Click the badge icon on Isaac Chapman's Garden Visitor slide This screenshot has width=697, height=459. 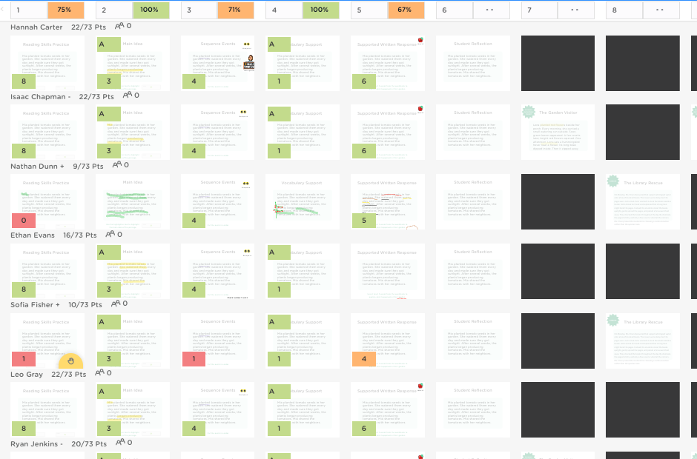click(529, 112)
